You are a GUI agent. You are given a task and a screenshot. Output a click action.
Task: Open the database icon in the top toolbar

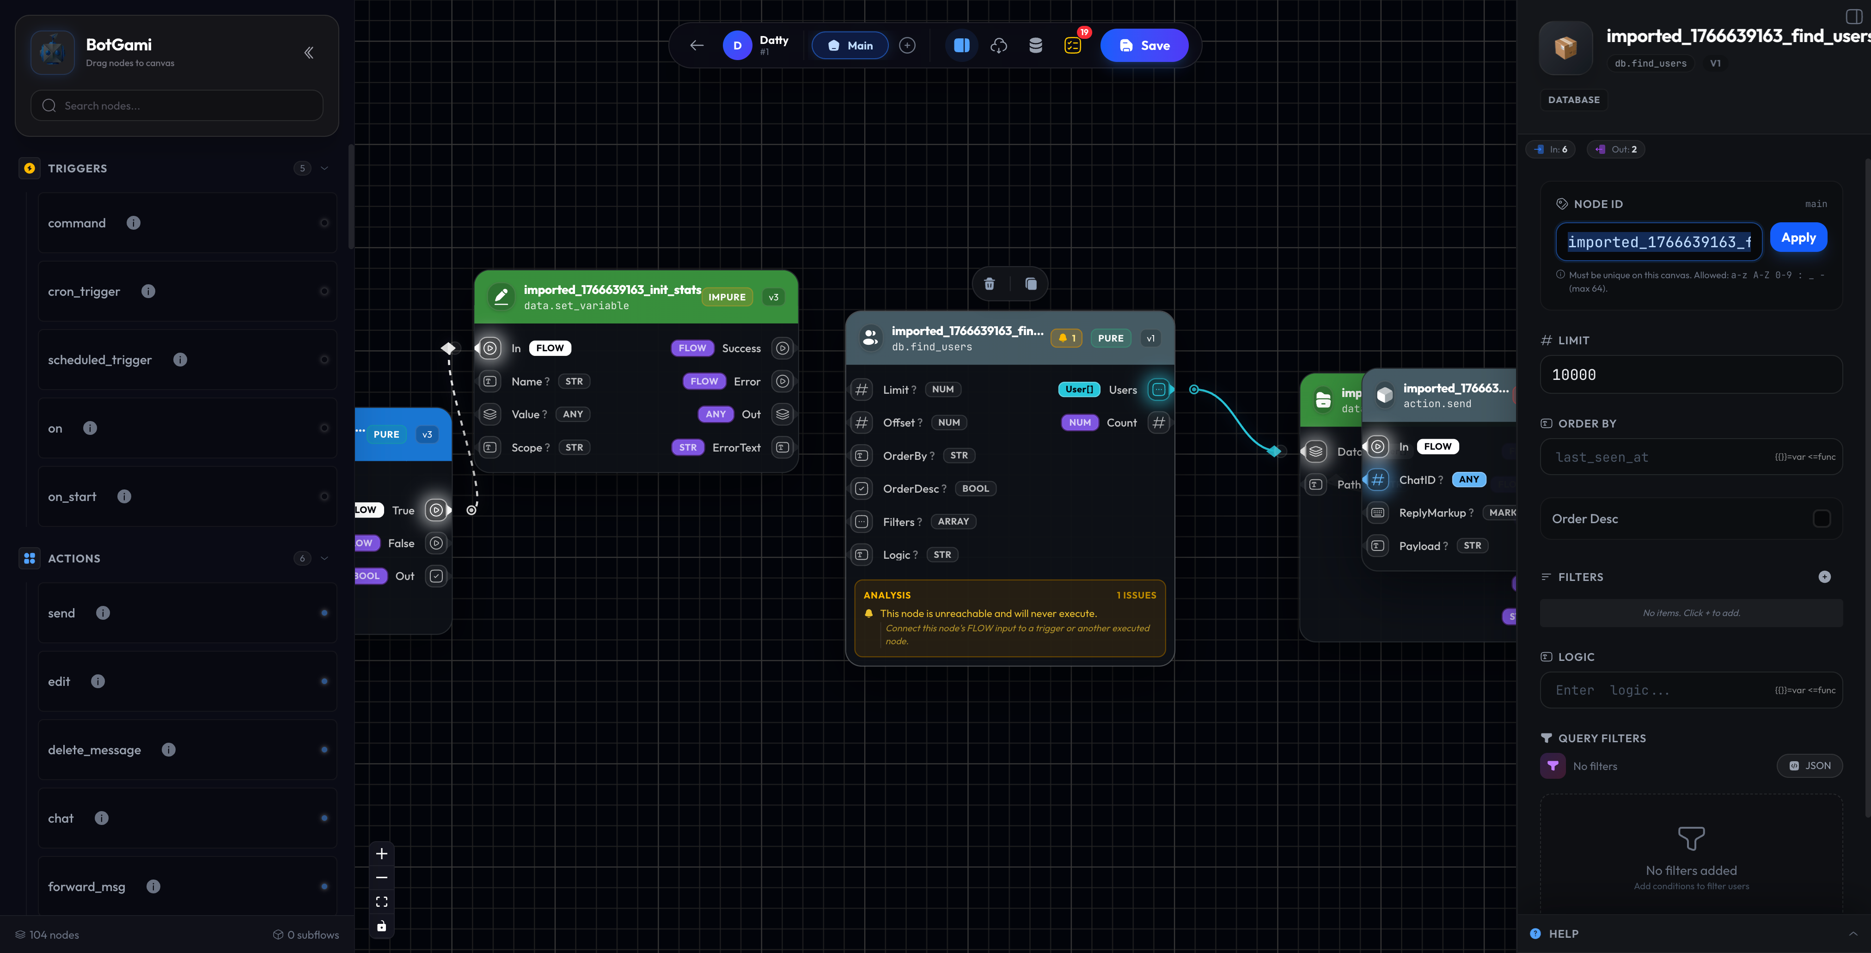(x=1036, y=45)
